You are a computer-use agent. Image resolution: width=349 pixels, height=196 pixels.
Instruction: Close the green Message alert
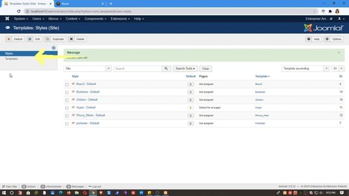pos(339,53)
